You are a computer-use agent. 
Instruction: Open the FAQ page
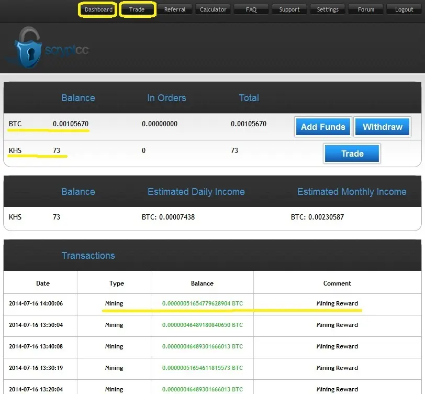click(251, 9)
